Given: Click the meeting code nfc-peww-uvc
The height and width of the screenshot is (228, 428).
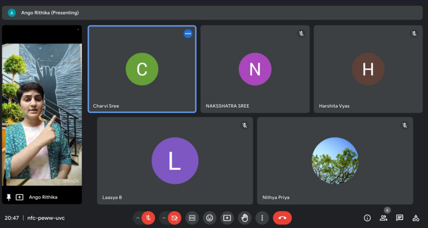Looking at the screenshot, I should (46, 218).
